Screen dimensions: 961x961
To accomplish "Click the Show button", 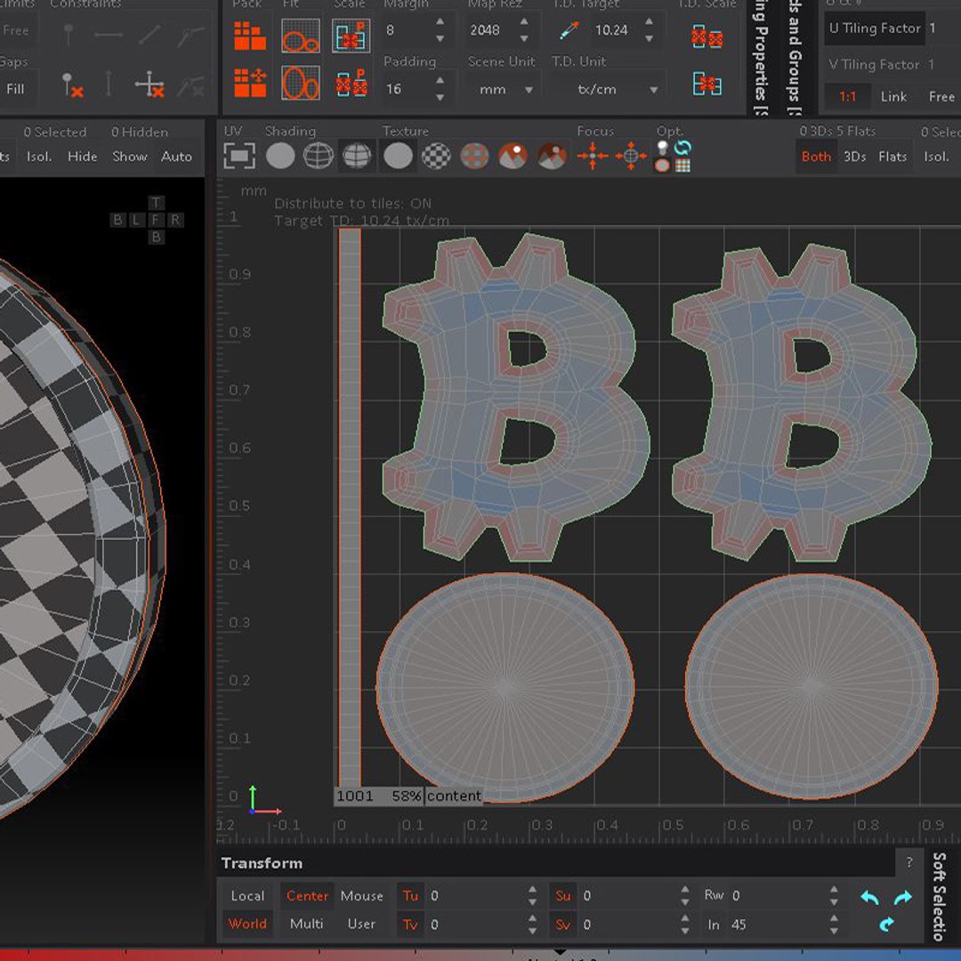I will (130, 157).
